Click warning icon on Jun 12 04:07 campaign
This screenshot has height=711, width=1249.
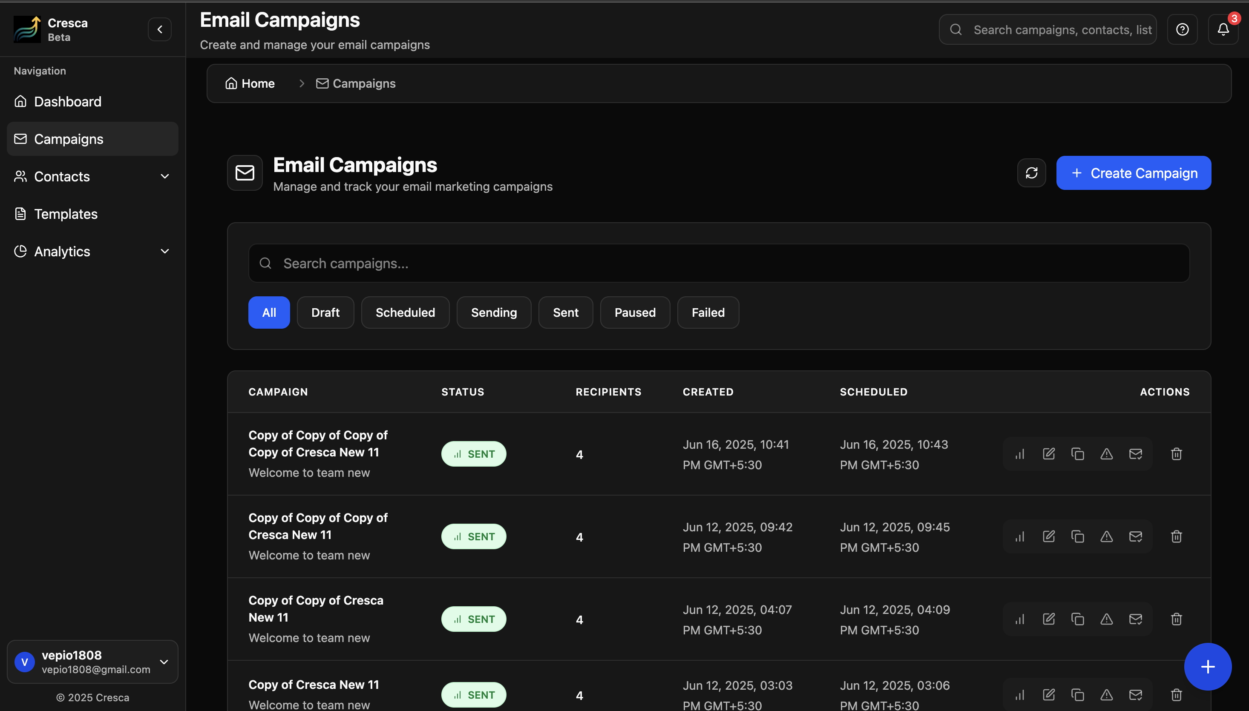coord(1106,619)
